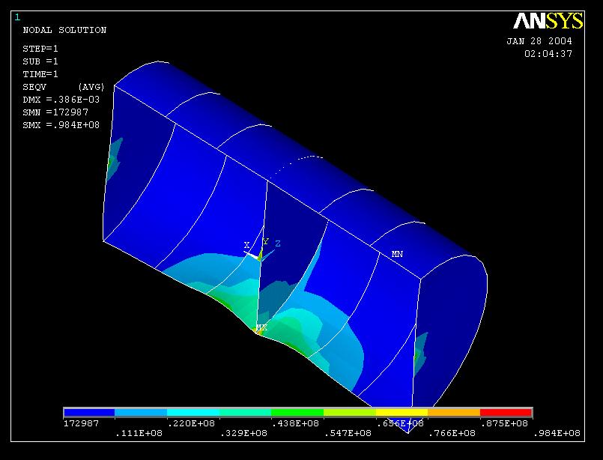Click the XYZ coordinate triad

coord(262,249)
